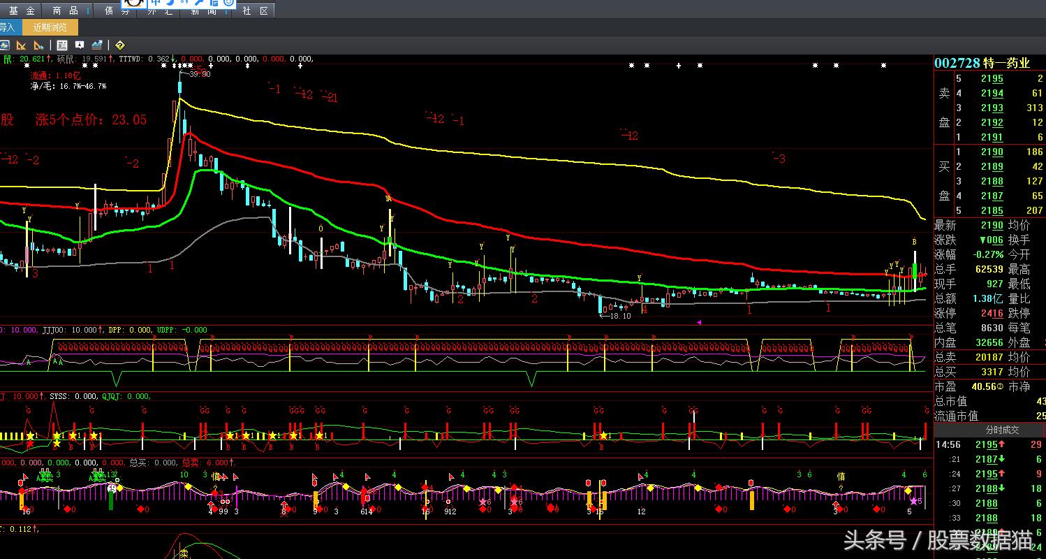Click the 导入 tab
This screenshot has height=559, width=1046.
(7, 28)
